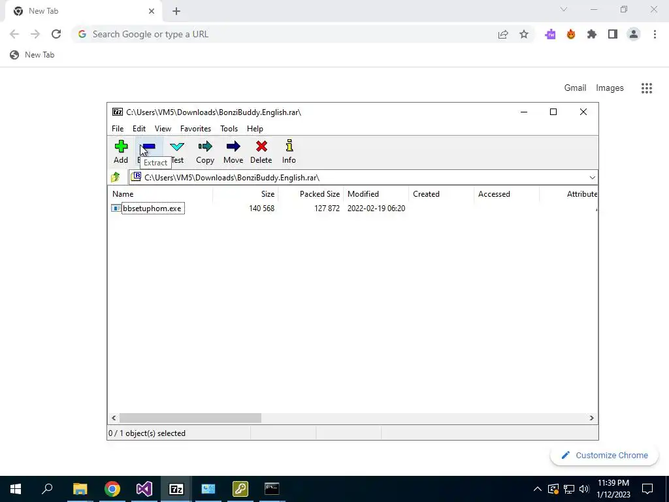Click the 127 872 packed size value
The image size is (669, 502).
pyautogui.click(x=327, y=209)
